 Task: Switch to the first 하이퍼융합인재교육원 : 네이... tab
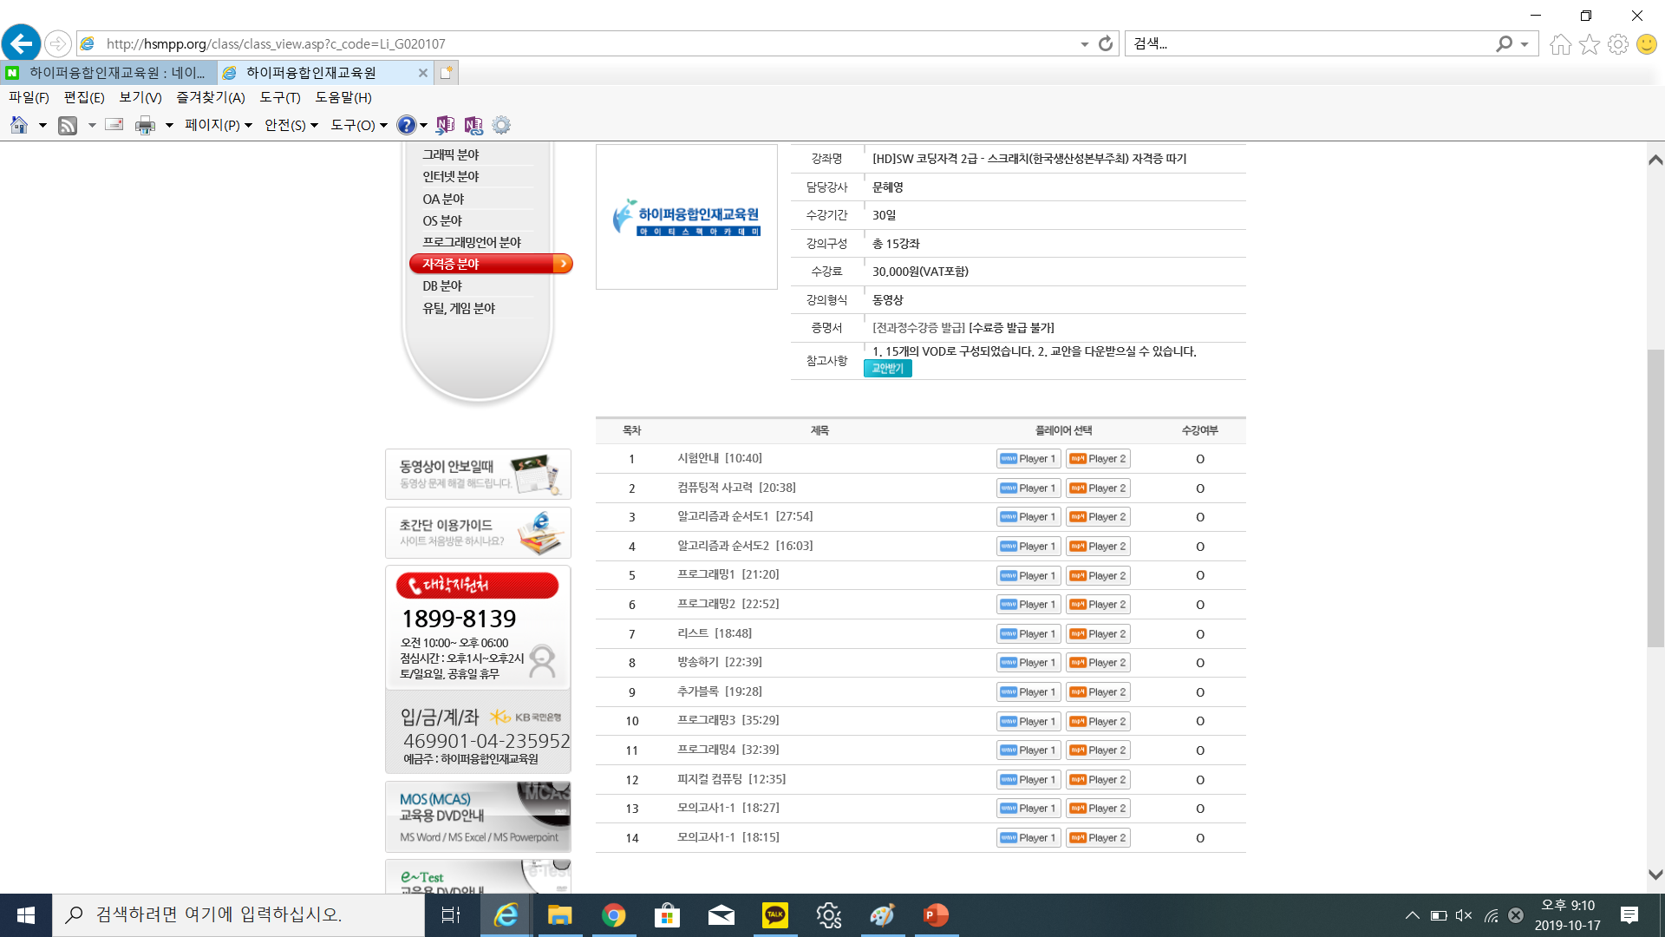(x=108, y=73)
